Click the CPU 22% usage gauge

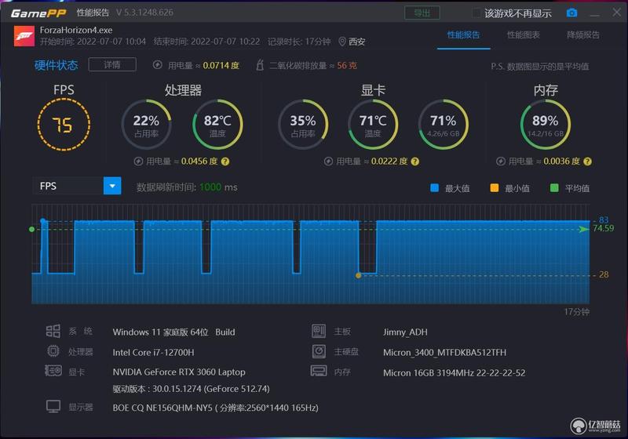coord(146,125)
